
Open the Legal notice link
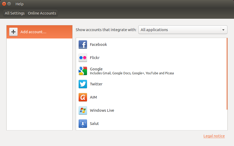[214, 136]
